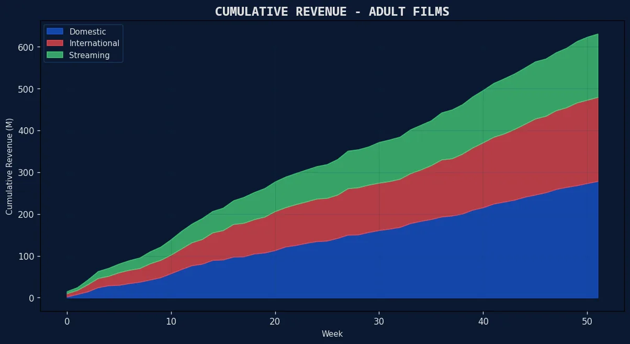Screen dimensions: 630x344
Task: Click the 100 tick on y-axis
Action: tap(27, 257)
